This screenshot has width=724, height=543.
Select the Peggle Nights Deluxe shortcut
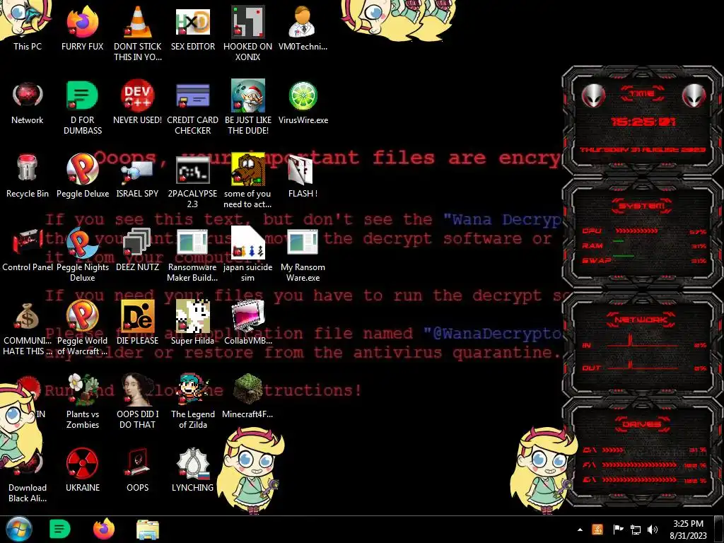click(82, 254)
